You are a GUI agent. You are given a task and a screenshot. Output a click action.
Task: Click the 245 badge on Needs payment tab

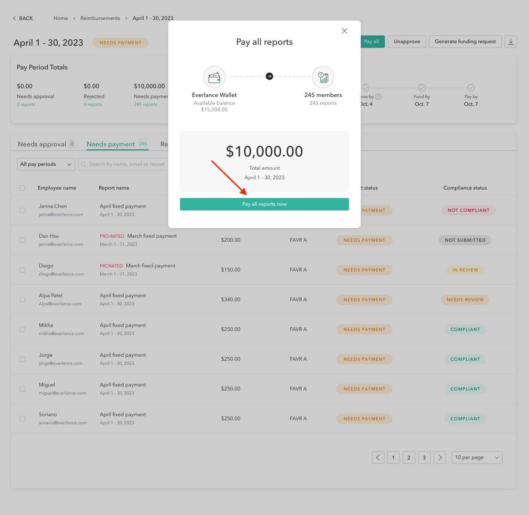[x=143, y=144]
